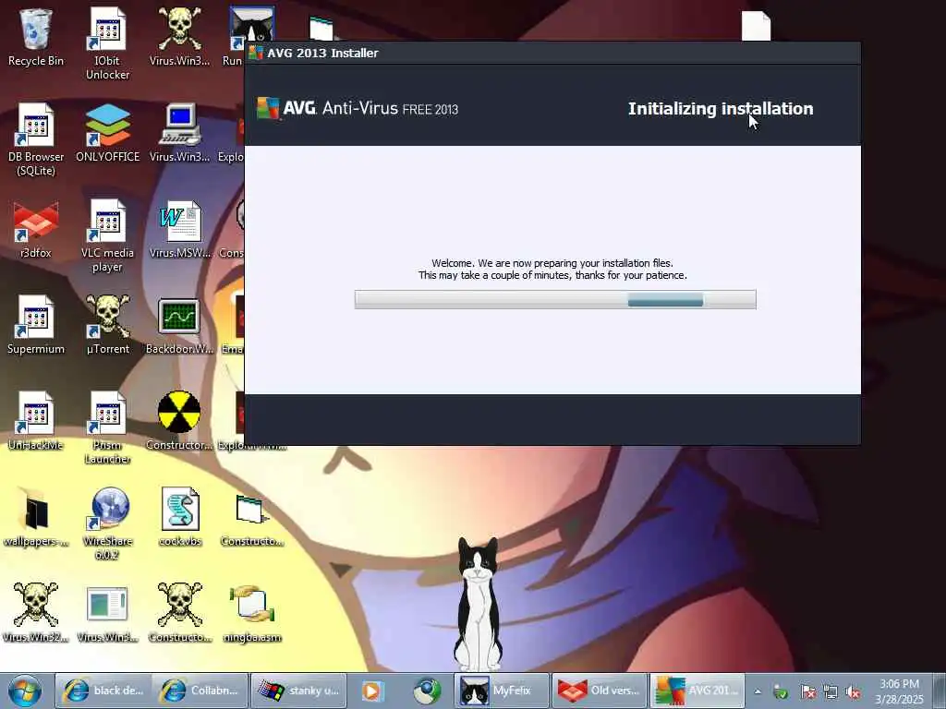946x709 pixels.
Task: Select the blank white file icon near the top-right of the desktop
Action: point(756,26)
